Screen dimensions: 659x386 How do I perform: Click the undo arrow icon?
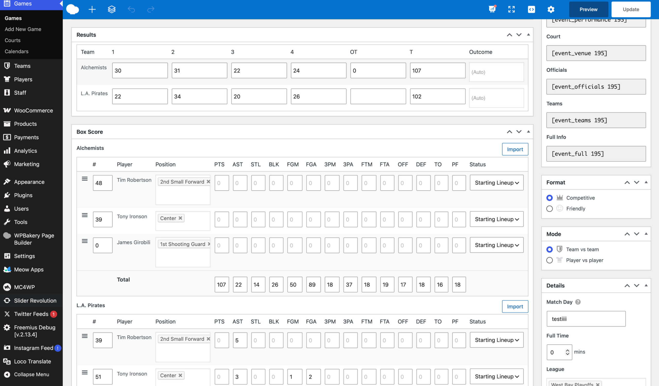(x=131, y=10)
